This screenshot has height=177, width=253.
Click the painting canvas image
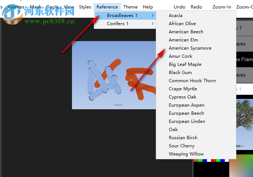(x=114, y=75)
